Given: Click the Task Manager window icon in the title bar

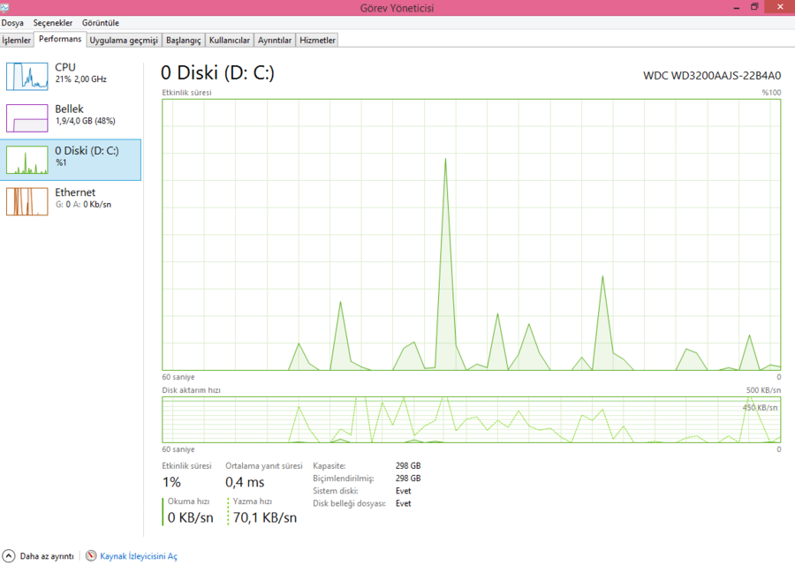Looking at the screenshot, I should pyautogui.click(x=5, y=7).
